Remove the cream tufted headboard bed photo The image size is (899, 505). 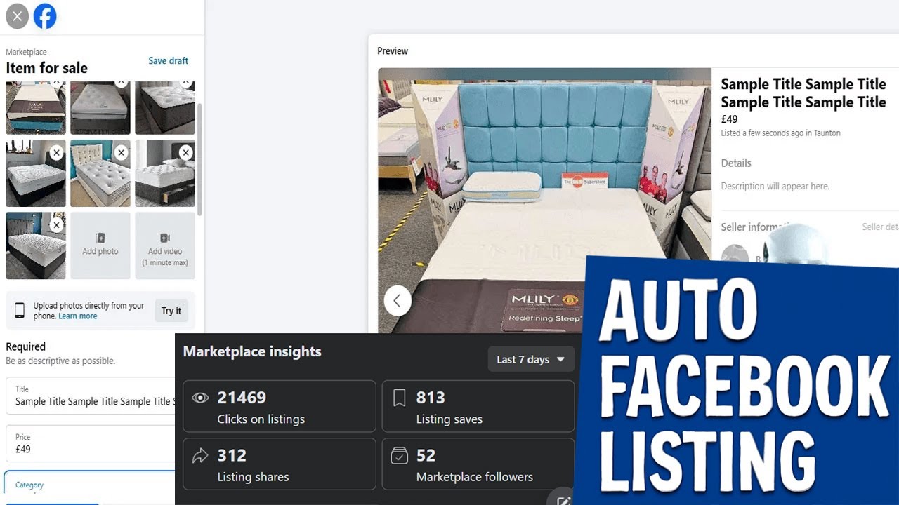pyautogui.click(x=121, y=152)
